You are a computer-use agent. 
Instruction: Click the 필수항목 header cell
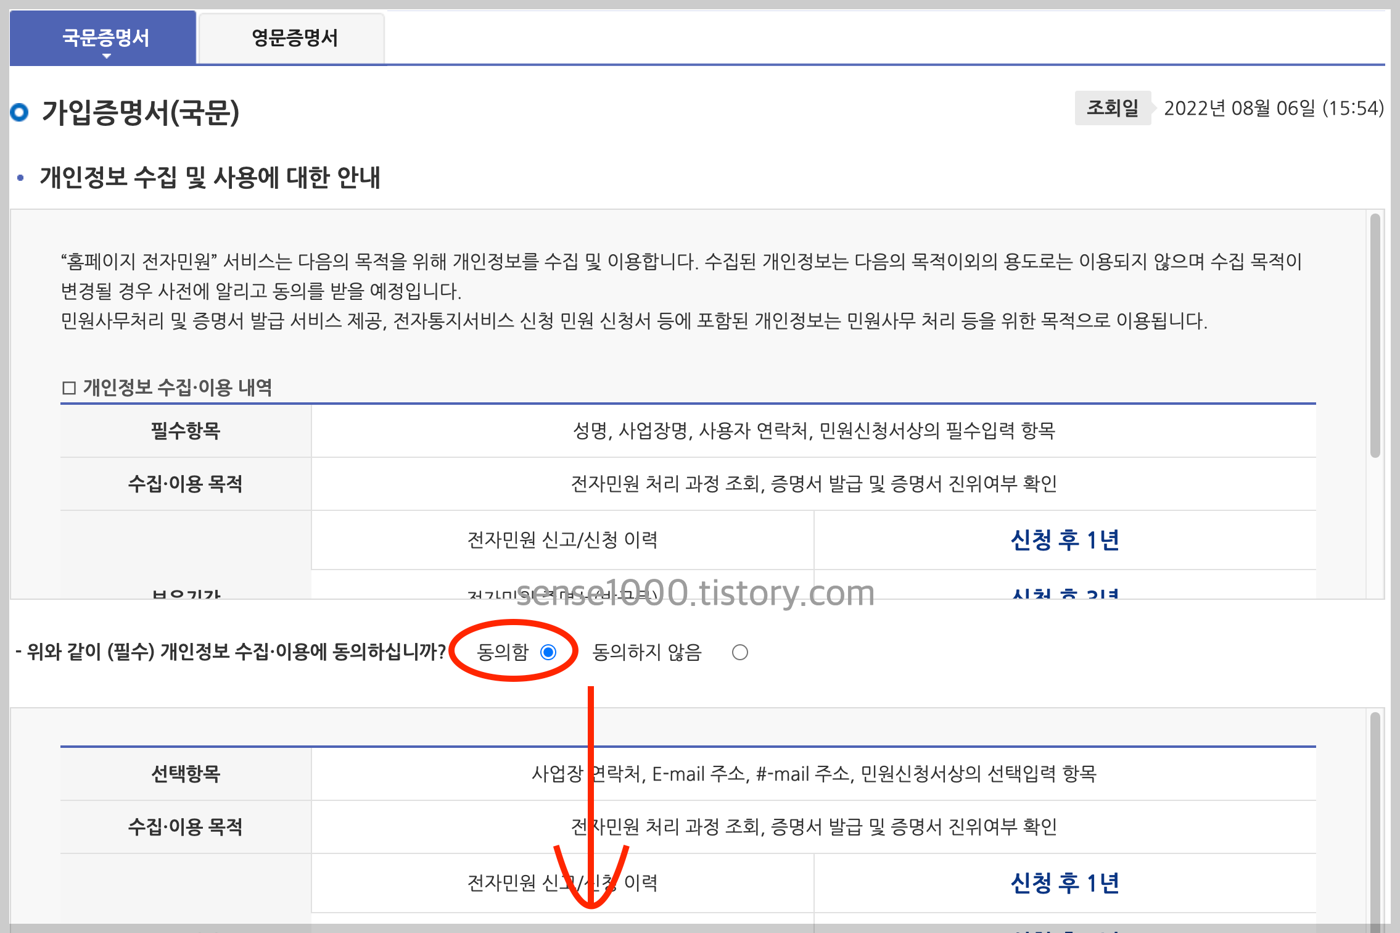point(185,431)
